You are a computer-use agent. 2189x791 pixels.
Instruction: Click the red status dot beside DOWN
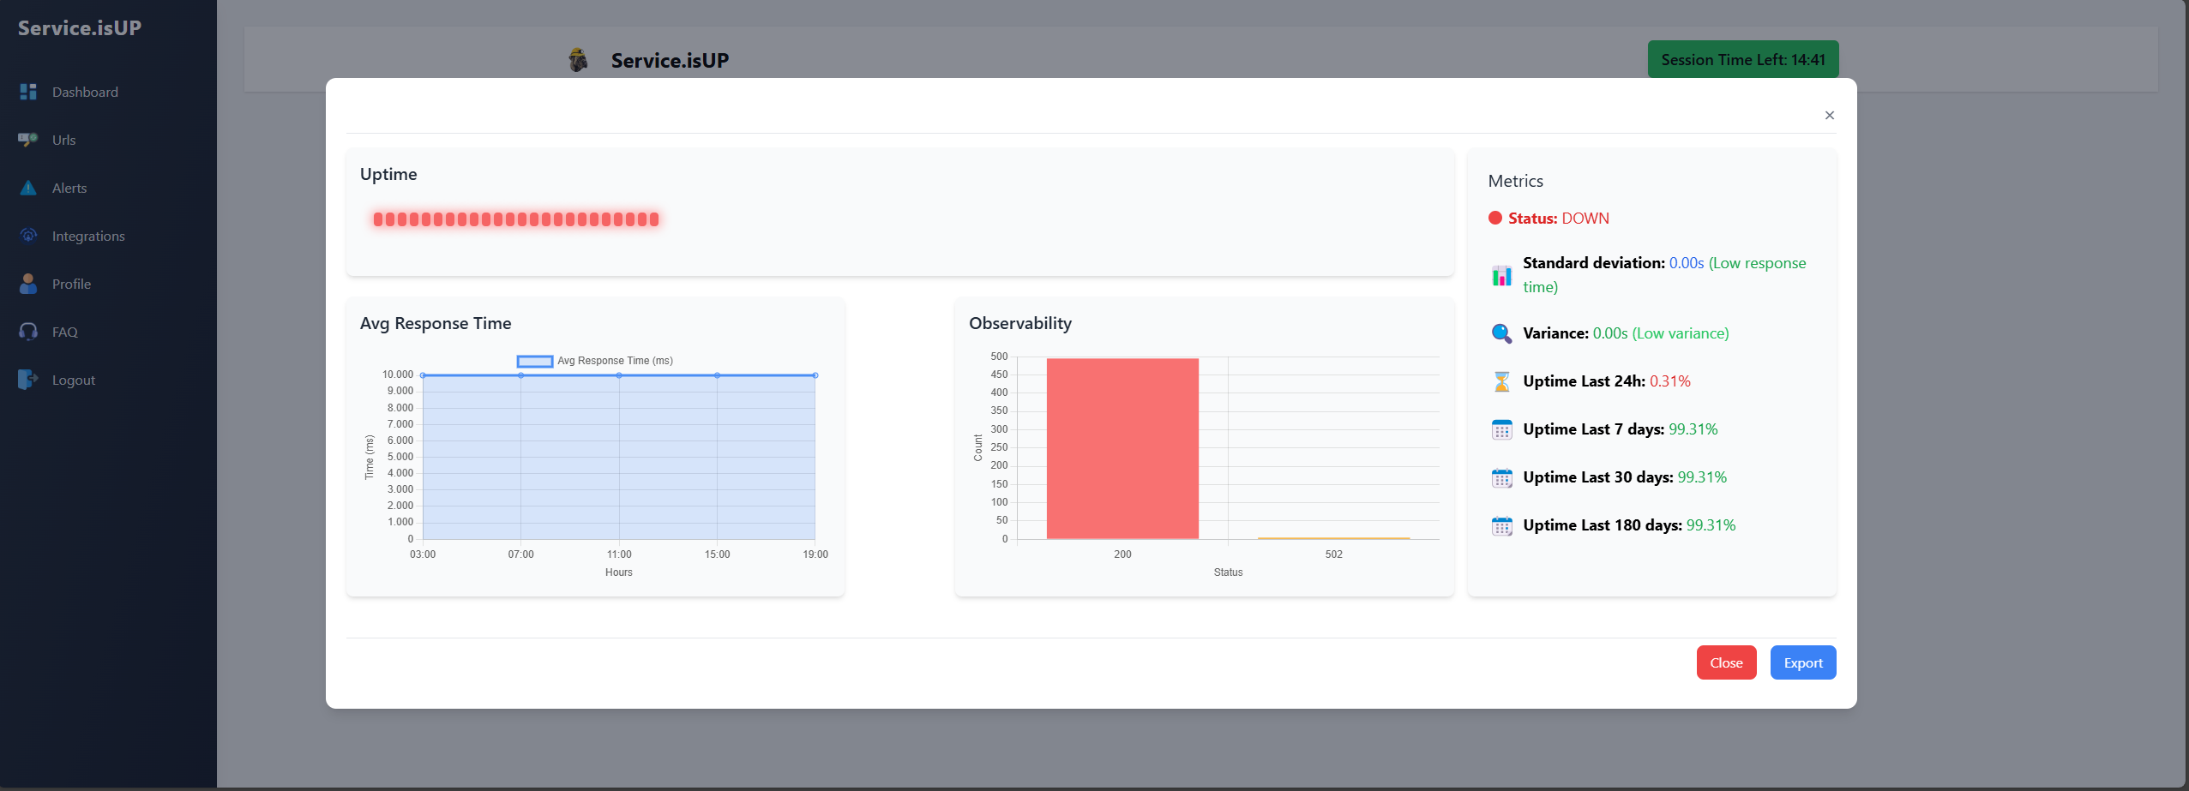1495,218
